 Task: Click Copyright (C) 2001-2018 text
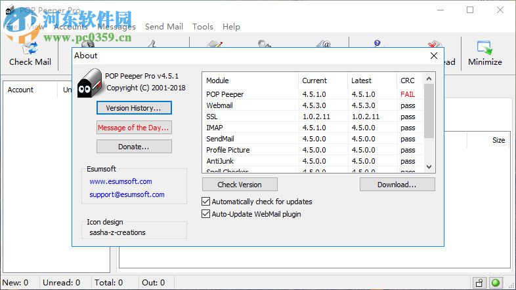pyautogui.click(x=146, y=88)
